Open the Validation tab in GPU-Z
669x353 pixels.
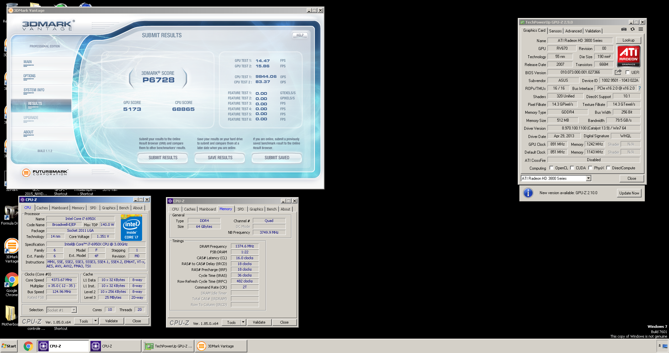click(x=593, y=31)
